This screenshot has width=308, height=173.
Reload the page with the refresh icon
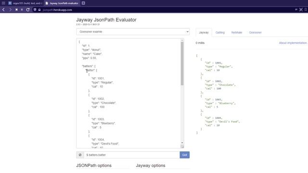(28, 10)
